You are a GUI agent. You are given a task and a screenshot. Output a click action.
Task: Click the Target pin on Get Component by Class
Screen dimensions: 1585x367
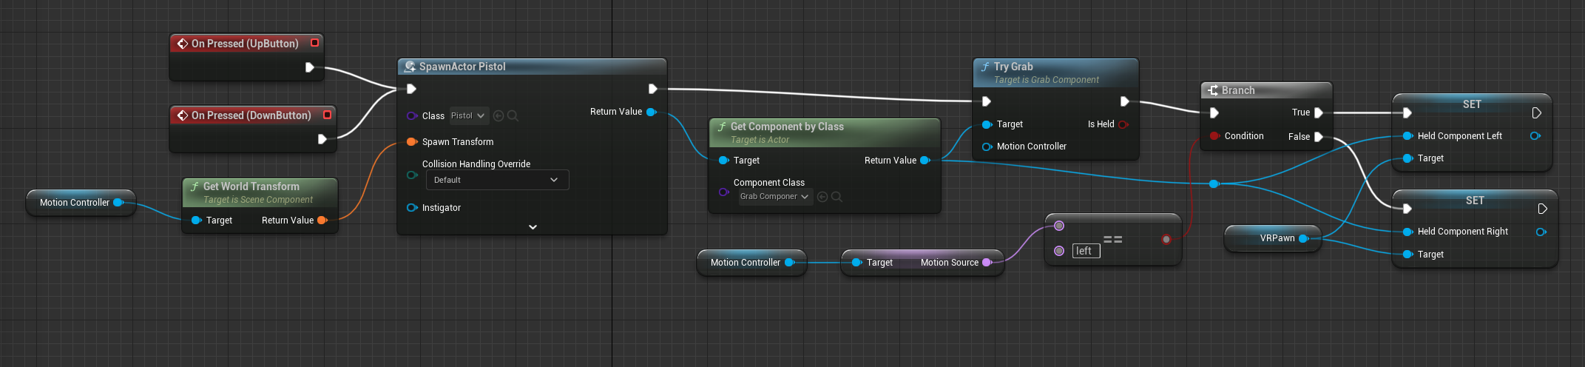click(x=723, y=161)
